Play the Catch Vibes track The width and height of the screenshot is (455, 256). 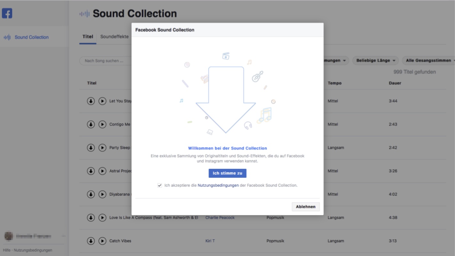[x=102, y=241]
